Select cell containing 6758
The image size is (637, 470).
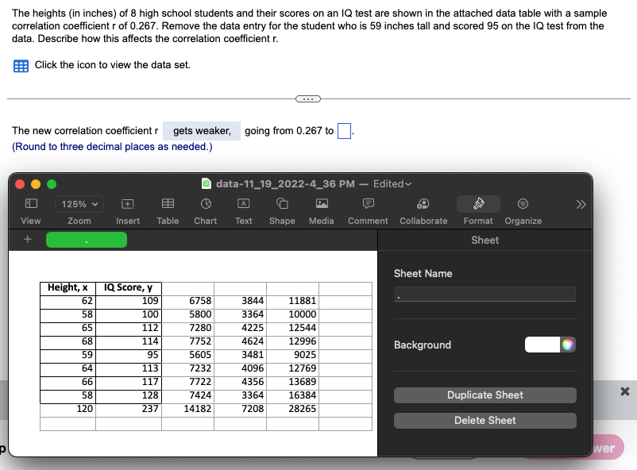click(x=187, y=302)
